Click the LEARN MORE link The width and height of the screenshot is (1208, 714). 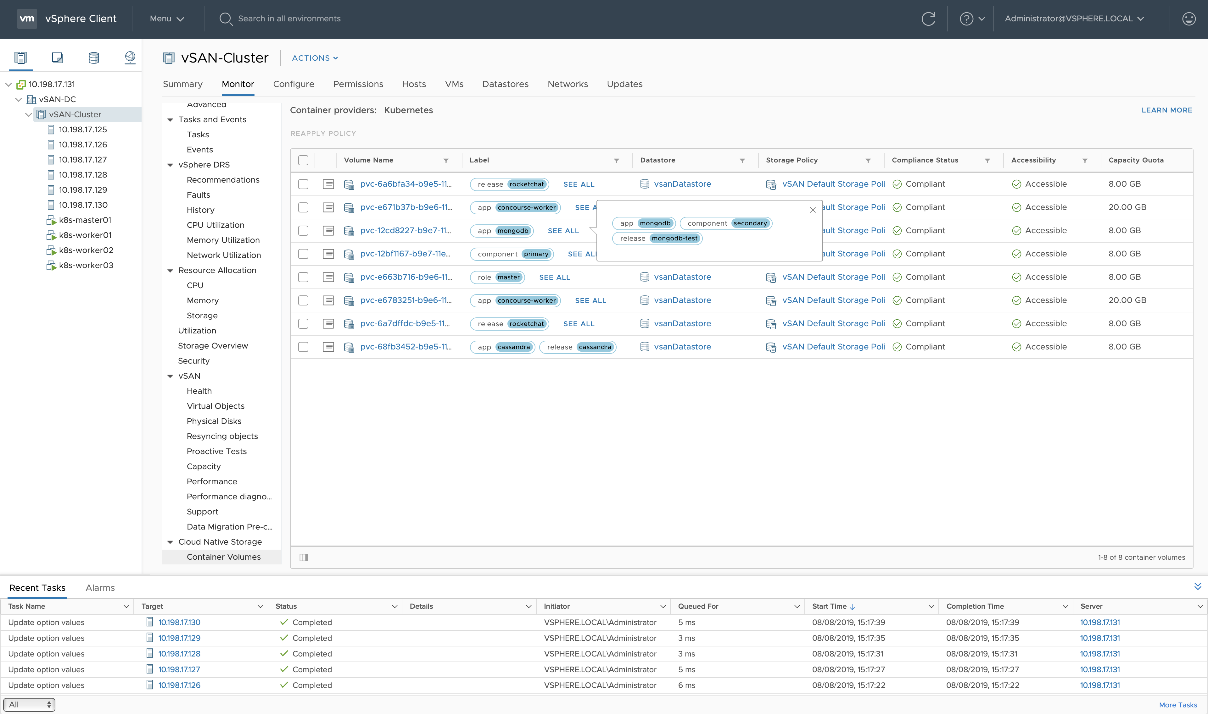tap(1166, 110)
